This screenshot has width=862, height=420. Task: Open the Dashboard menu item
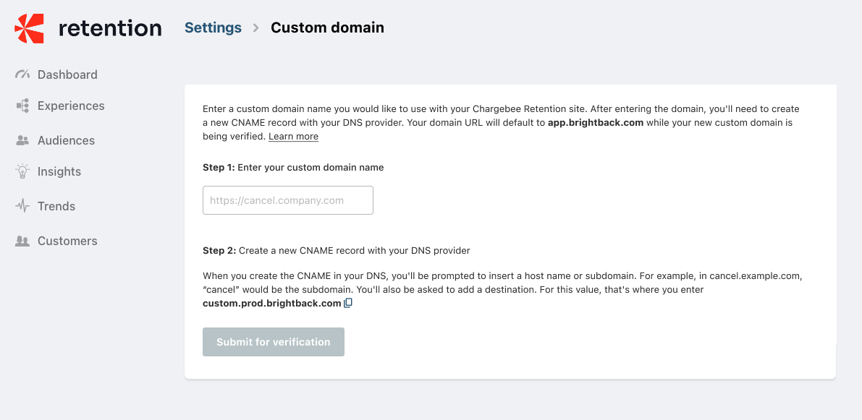(x=67, y=74)
